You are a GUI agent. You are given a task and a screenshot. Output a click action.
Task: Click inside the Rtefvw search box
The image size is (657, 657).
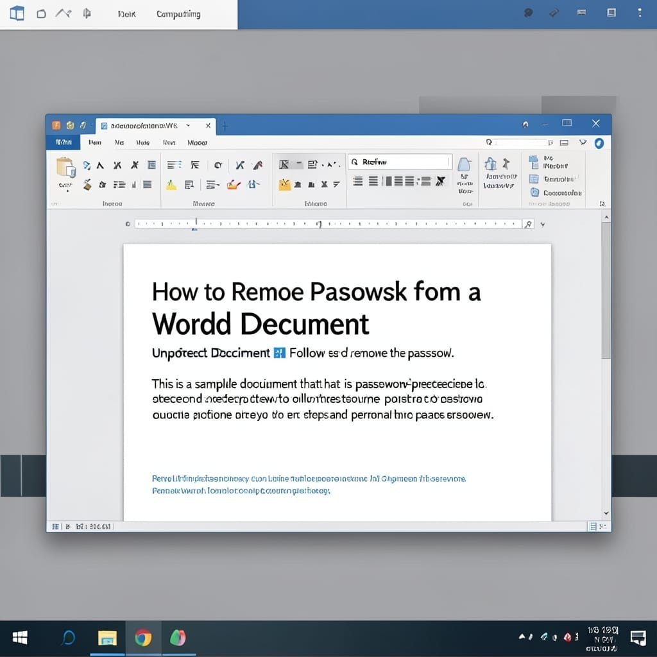[x=400, y=162]
